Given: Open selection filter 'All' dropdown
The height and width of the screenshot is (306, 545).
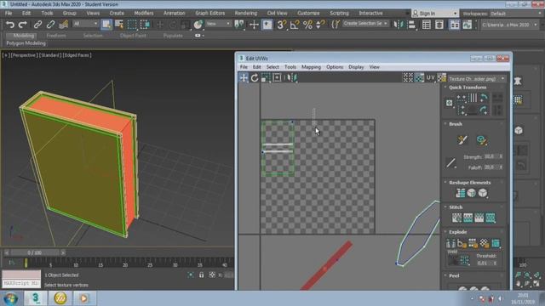Looking at the screenshot, I should [85, 24].
